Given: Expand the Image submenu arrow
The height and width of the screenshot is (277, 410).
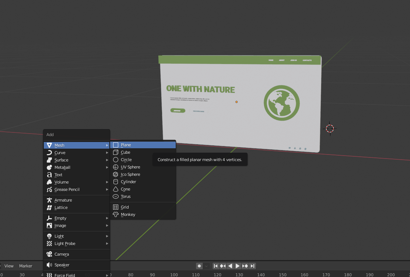Looking at the screenshot, I should (x=107, y=225).
